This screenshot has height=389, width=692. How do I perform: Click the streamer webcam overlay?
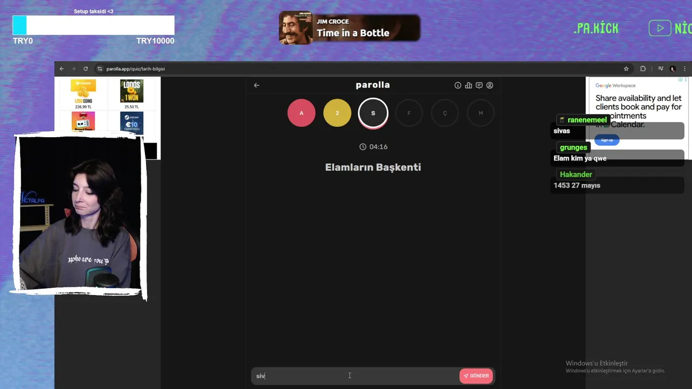coord(80,214)
